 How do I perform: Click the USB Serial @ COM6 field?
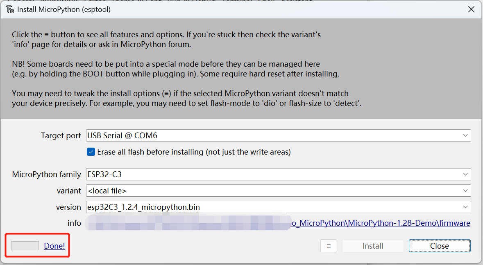click(x=278, y=136)
